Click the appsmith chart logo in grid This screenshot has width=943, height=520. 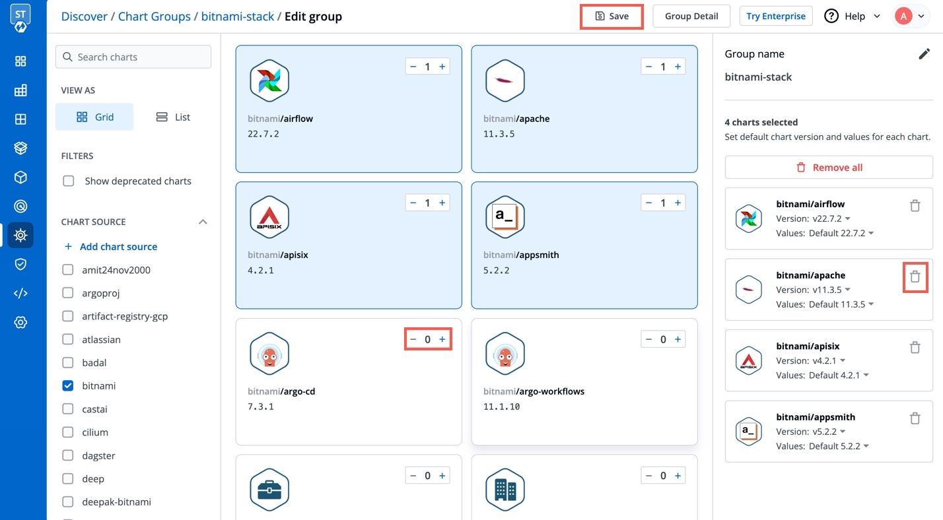coord(505,217)
